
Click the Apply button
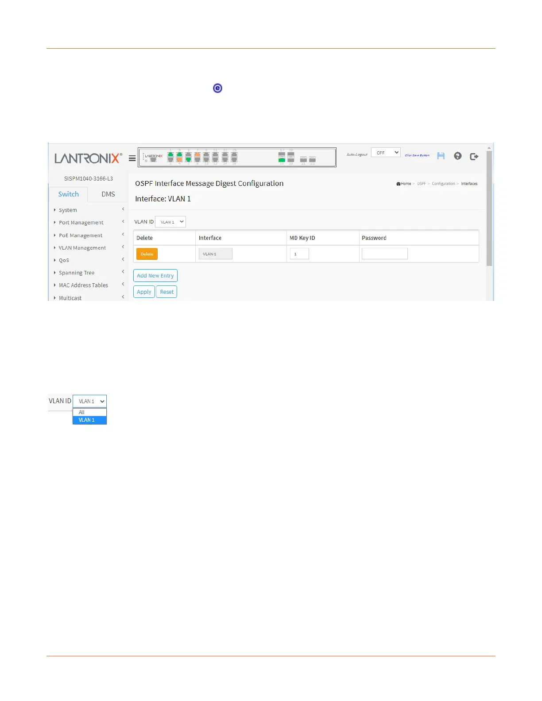144,292
